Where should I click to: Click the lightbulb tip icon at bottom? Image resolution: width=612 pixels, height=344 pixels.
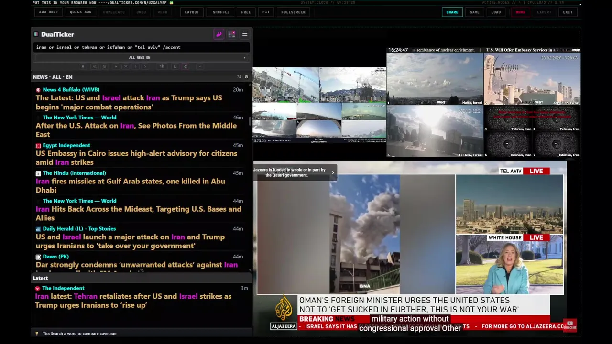coord(37,333)
